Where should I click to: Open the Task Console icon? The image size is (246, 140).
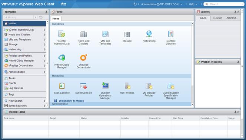point(61,86)
